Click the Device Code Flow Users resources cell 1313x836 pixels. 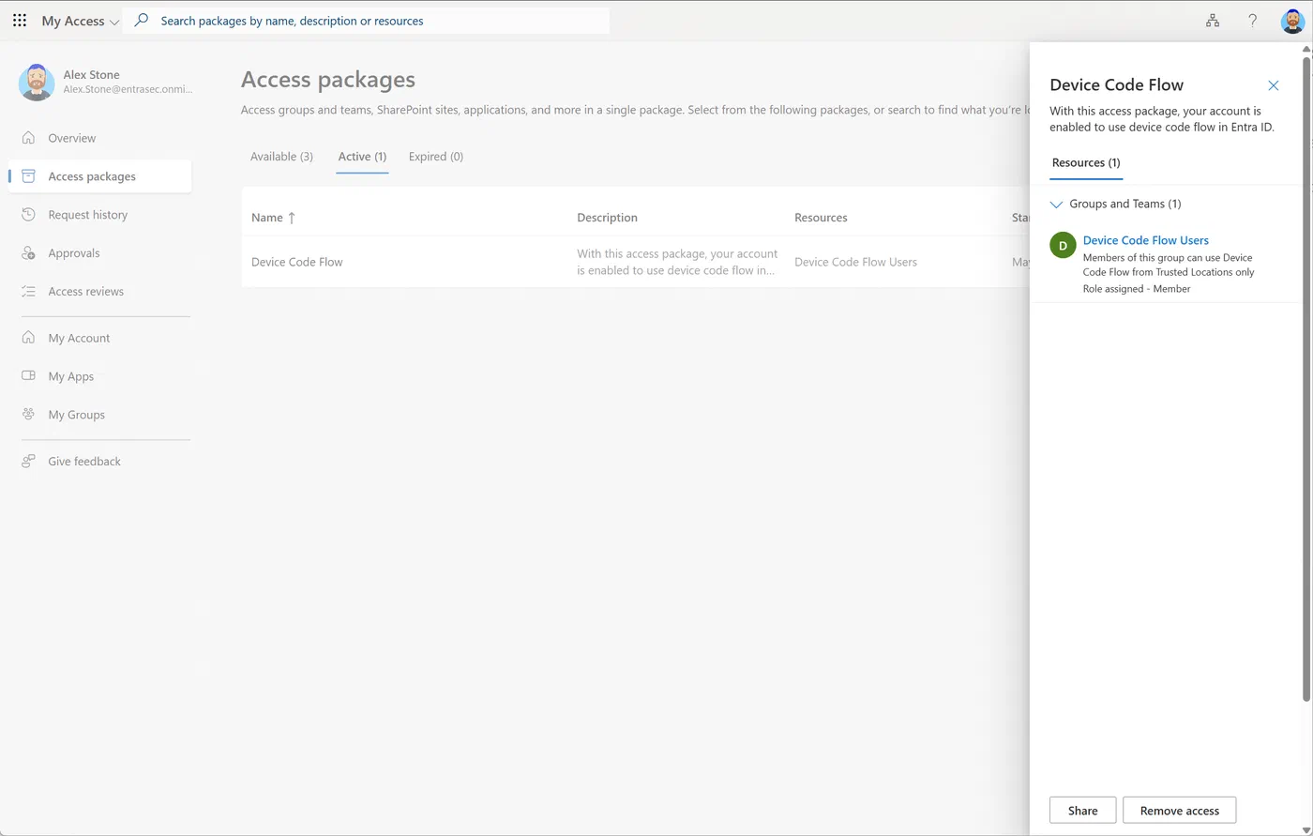[855, 262]
